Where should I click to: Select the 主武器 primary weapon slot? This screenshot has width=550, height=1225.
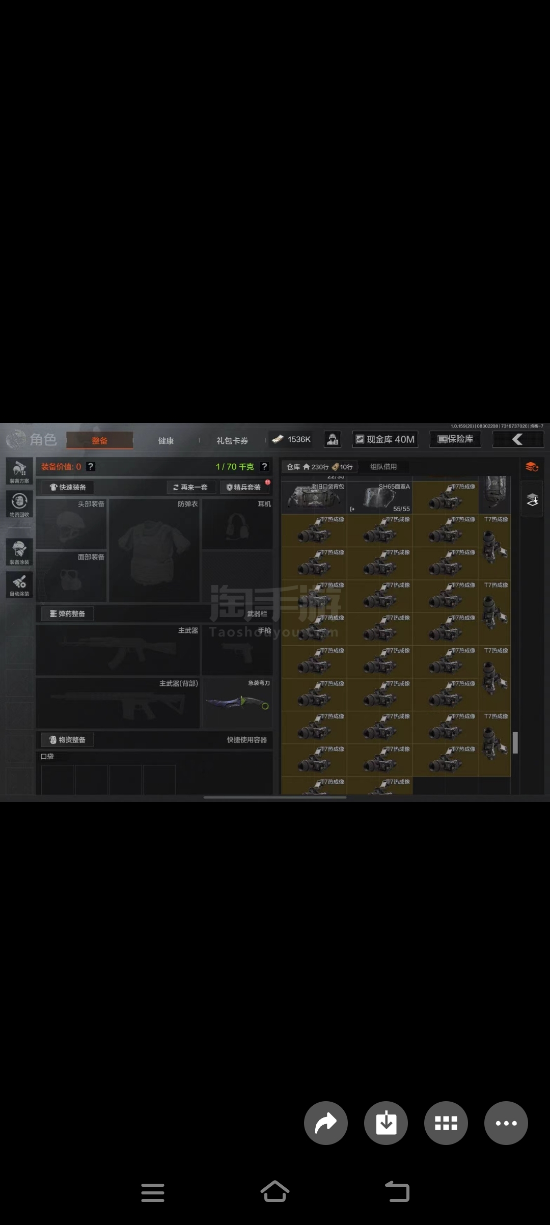[x=118, y=650]
